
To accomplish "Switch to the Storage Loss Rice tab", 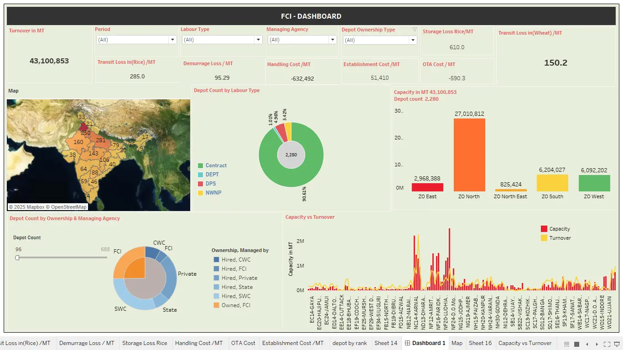I will [145, 343].
